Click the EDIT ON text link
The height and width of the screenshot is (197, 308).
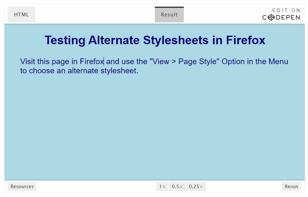click(286, 10)
